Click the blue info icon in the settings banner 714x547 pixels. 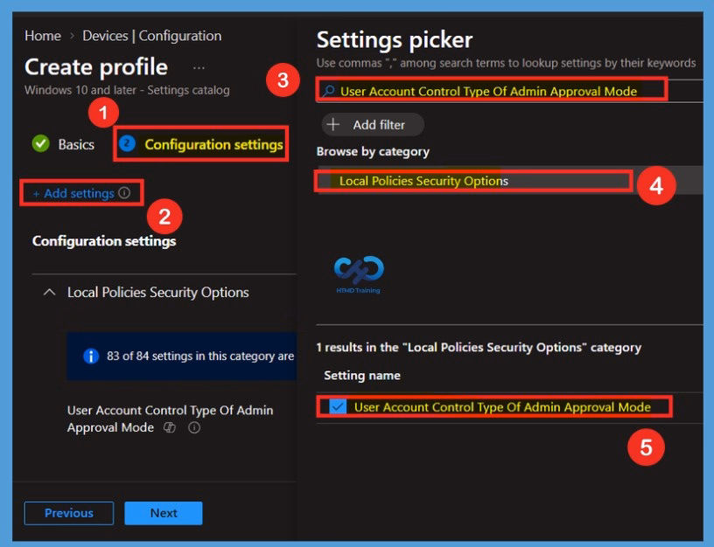tap(91, 356)
